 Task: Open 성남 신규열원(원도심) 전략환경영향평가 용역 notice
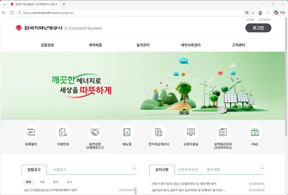[x=51, y=190]
